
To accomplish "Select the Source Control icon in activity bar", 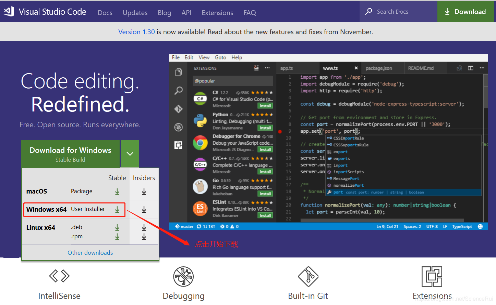I will pos(179,109).
